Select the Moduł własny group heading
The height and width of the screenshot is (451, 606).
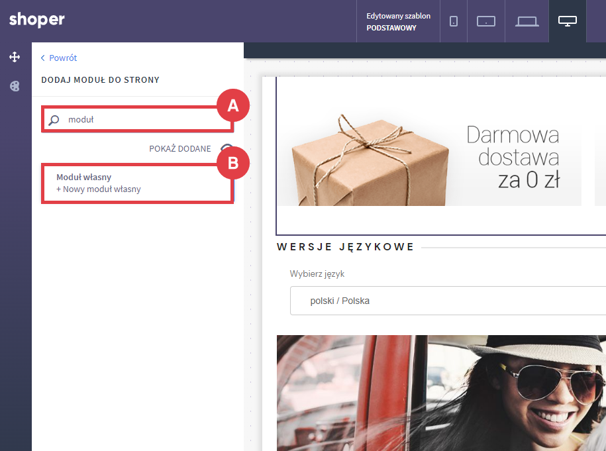coord(83,177)
